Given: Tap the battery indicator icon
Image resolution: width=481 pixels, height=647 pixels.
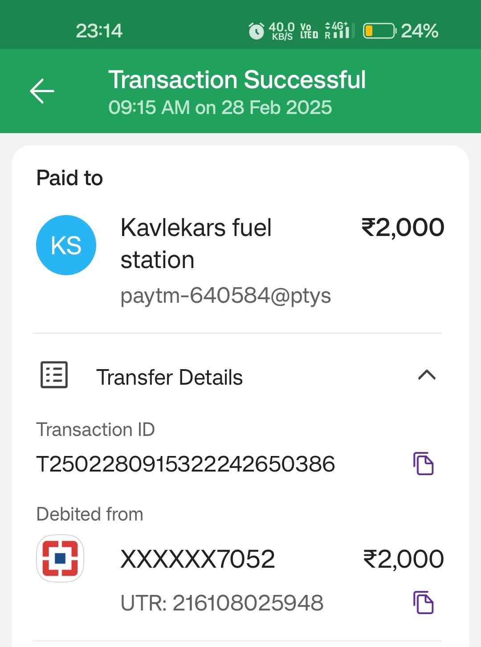Looking at the screenshot, I should [379, 31].
